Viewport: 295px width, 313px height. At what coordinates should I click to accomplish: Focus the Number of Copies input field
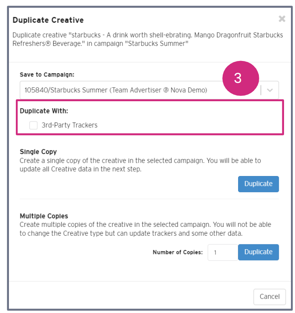pos(222,252)
